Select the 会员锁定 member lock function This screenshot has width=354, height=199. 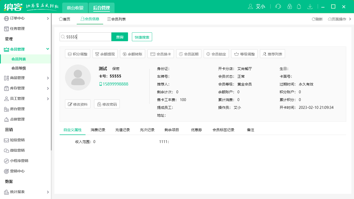tap(216, 54)
